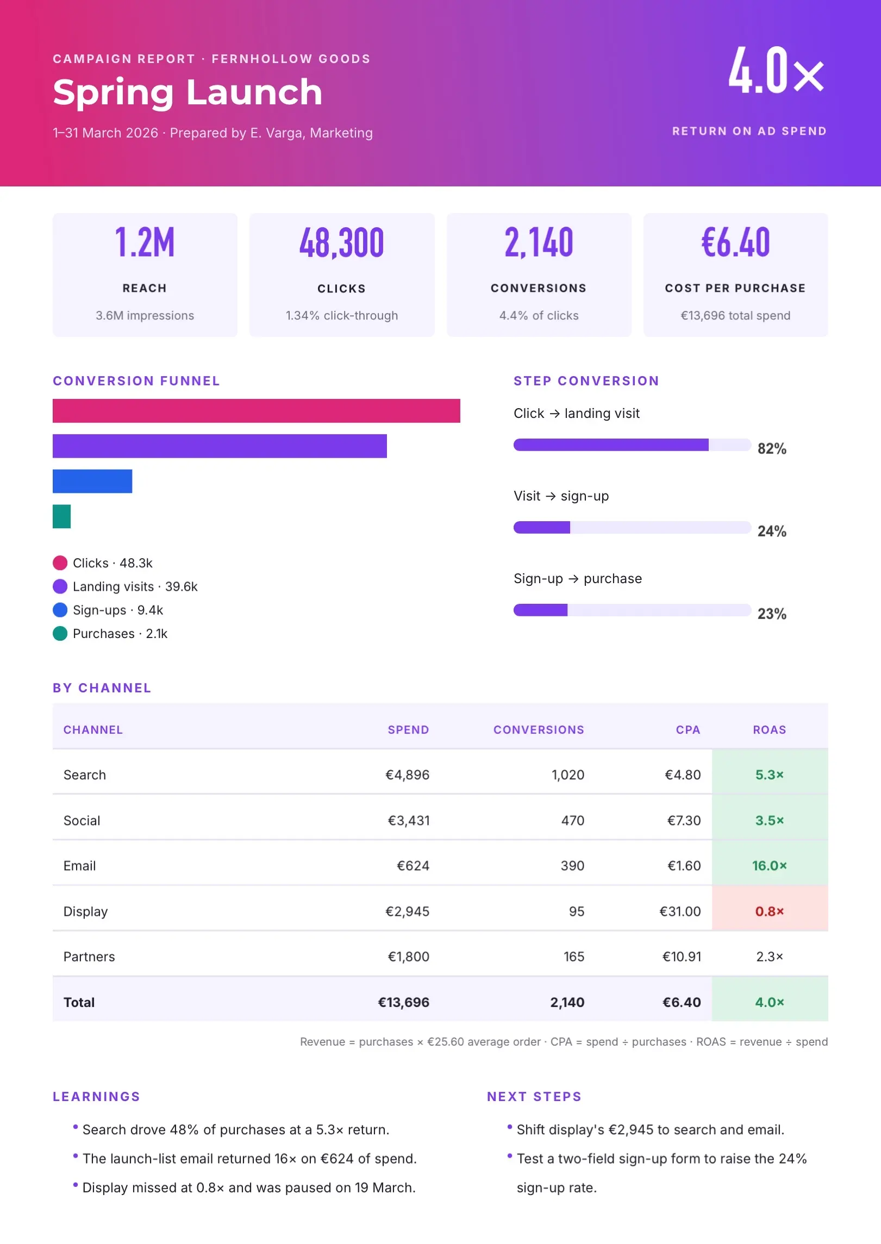Click the teal purchases funnel bar
The width and height of the screenshot is (881, 1244).
(61, 516)
